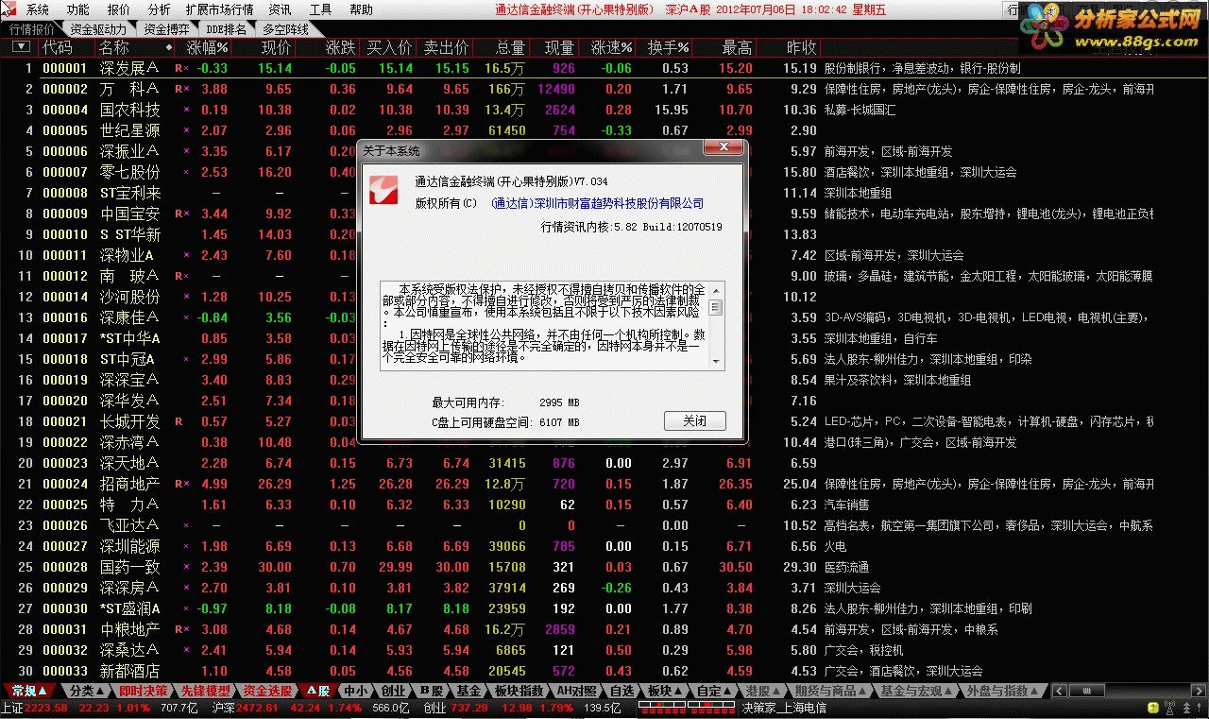
Task: Select the AH对照 bottom tab
Action: (576, 691)
